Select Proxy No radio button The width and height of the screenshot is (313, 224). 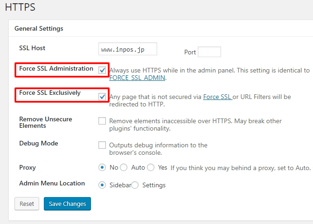pyautogui.click(x=102, y=167)
